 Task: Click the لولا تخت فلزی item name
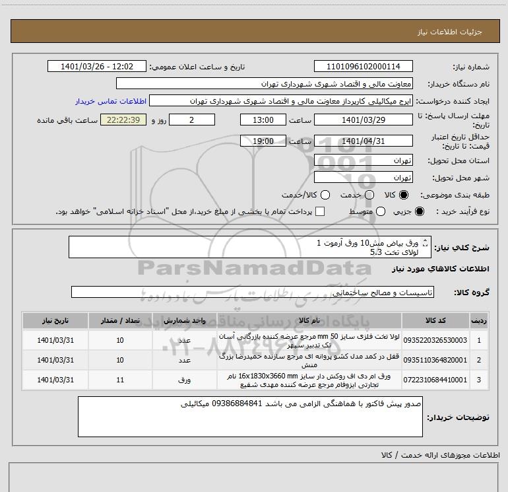(x=309, y=341)
